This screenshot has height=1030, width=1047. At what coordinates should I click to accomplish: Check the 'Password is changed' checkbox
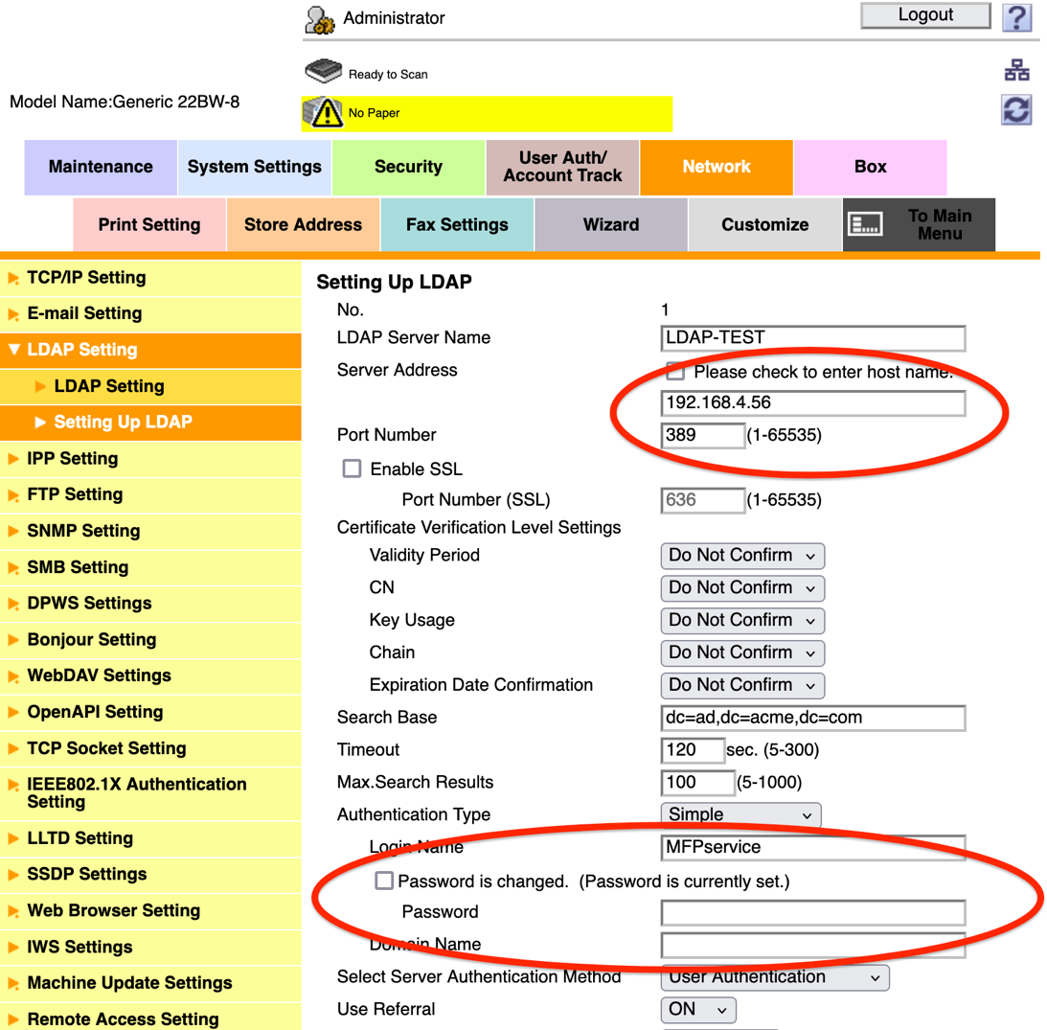point(384,881)
